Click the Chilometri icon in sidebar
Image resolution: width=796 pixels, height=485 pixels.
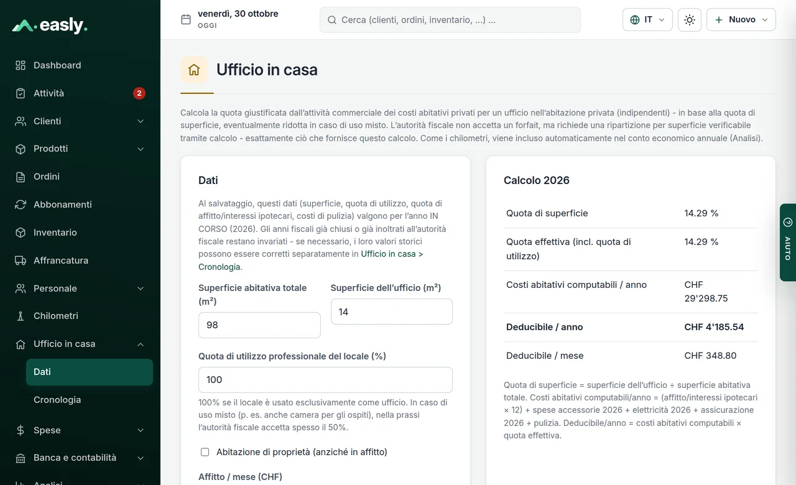tap(21, 316)
